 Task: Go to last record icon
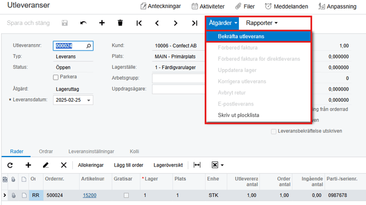pyautogui.click(x=195, y=23)
